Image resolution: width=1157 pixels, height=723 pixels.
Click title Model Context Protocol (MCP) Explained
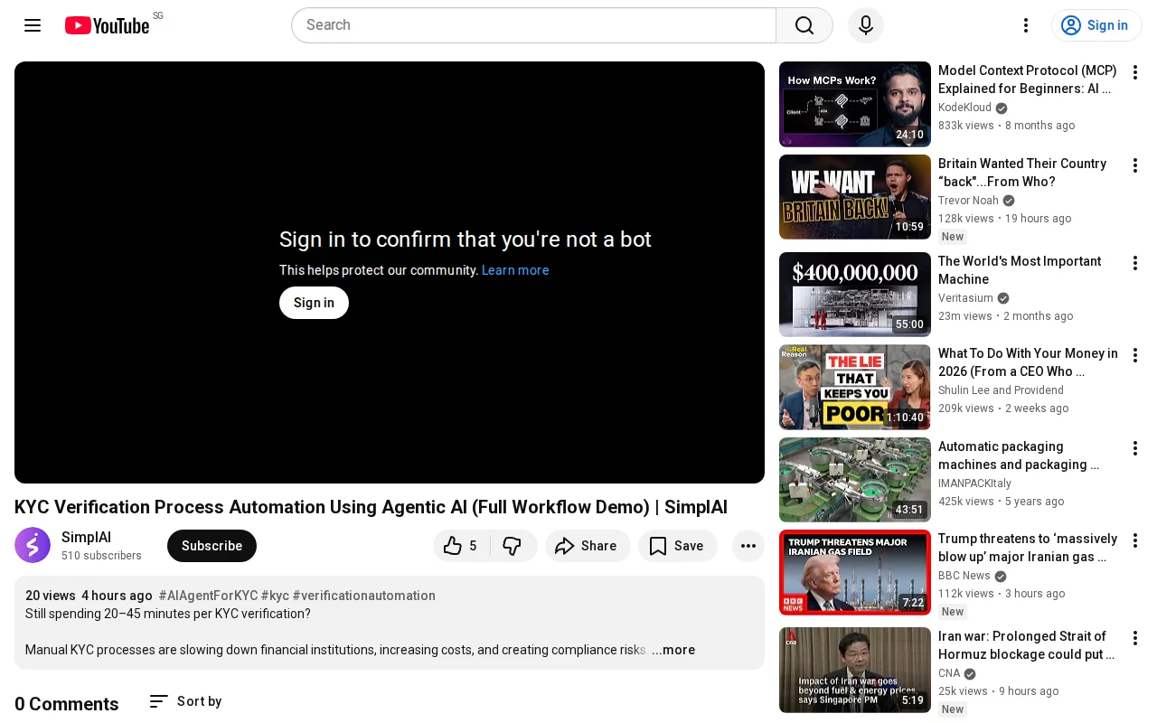1028,80
